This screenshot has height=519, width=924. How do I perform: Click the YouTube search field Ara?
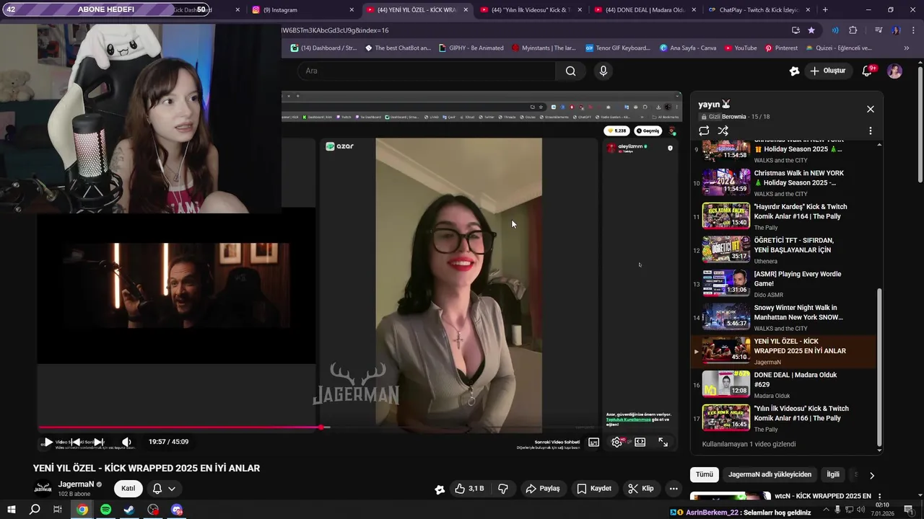[426, 71]
